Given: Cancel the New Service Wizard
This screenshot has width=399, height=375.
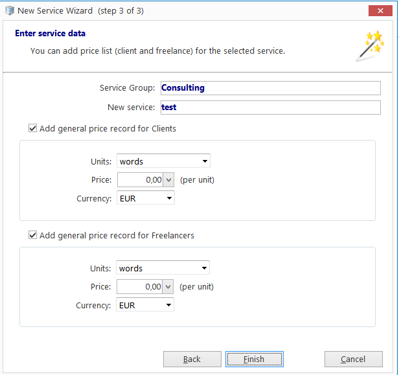Looking at the screenshot, I should (x=354, y=359).
